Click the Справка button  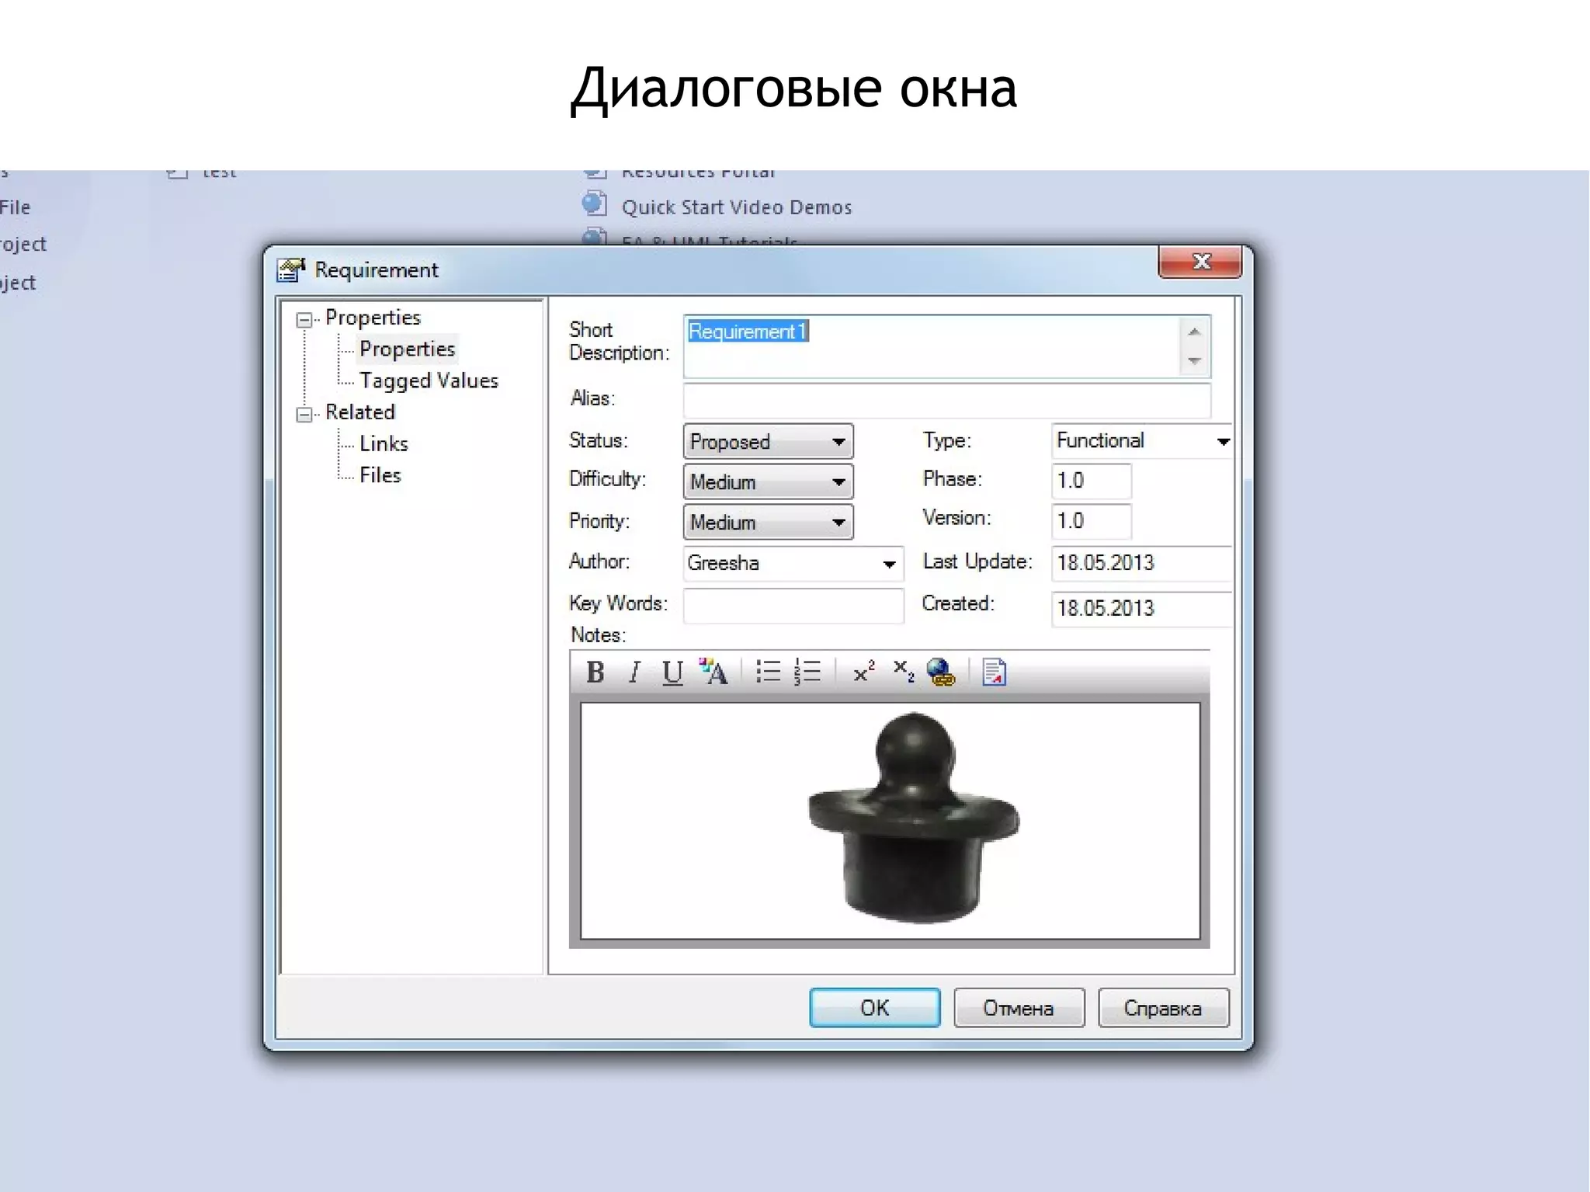tap(1163, 1008)
